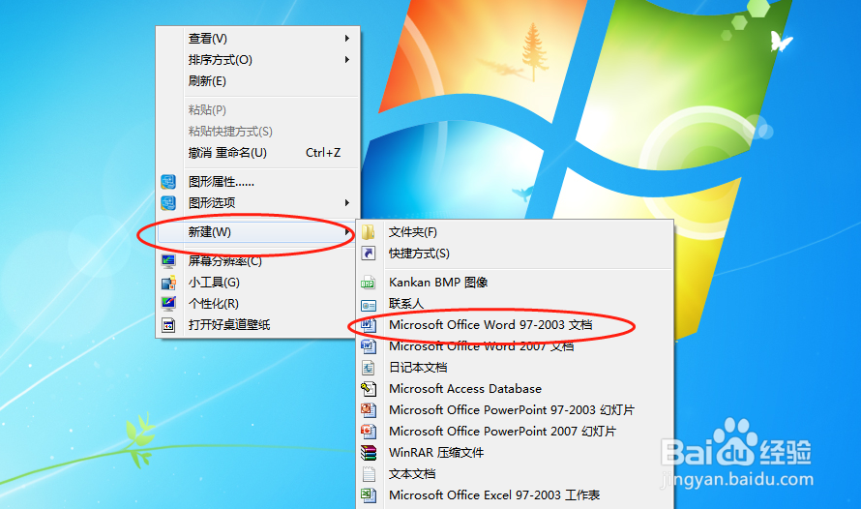The image size is (861, 509).
Task: Click 打开好桌道壁纸 menu entry
Action: (258, 325)
